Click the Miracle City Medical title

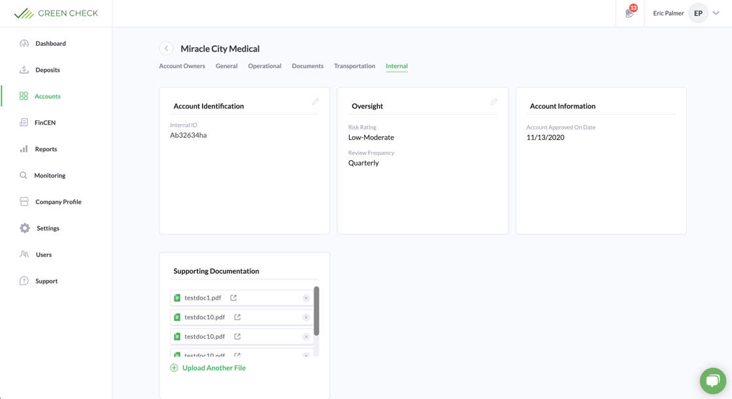point(220,48)
